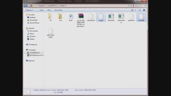
Task: Open Downloads in the navigation pane
Action: point(32,20)
